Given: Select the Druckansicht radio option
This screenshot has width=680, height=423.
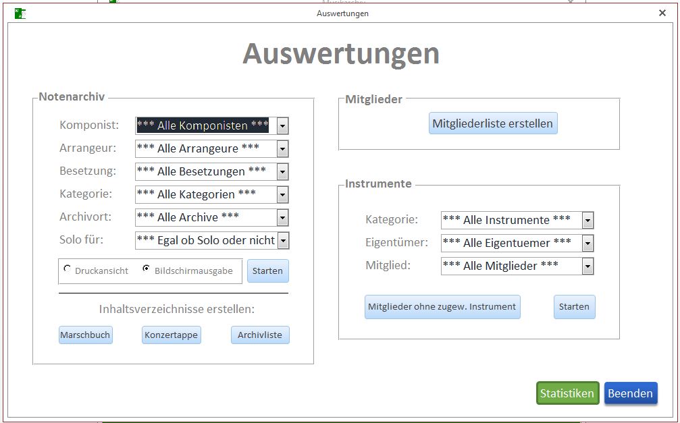Looking at the screenshot, I should pyautogui.click(x=67, y=269).
